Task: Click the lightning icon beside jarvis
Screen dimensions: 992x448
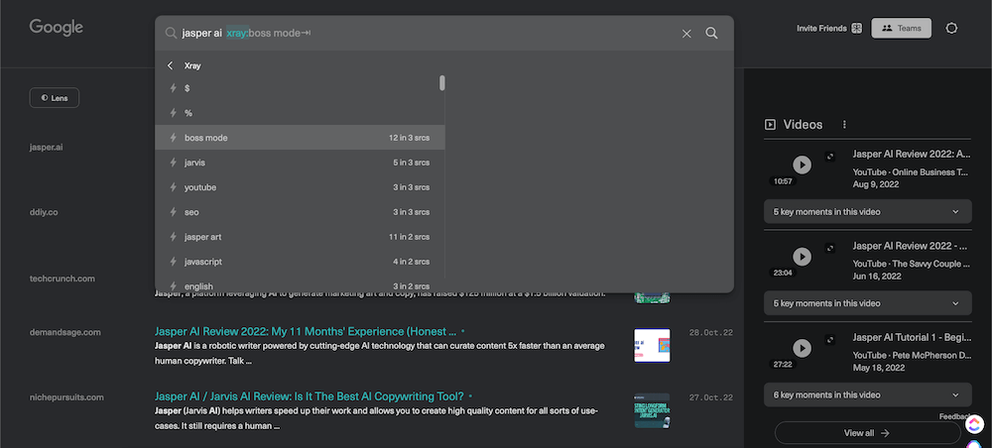Action: pyautogui.click(x=173, y=163)
